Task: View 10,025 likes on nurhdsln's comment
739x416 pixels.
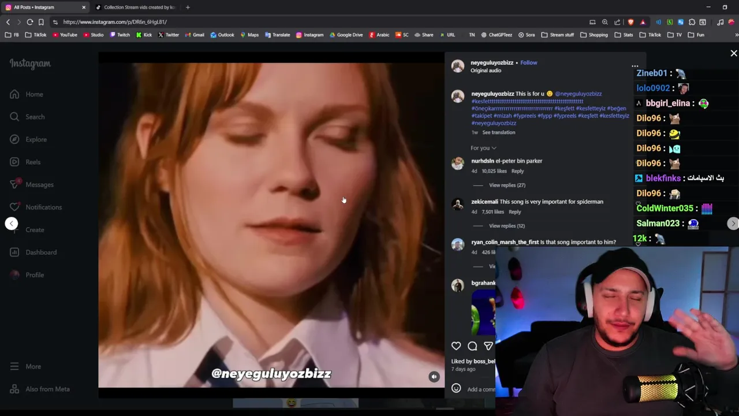Action: tap(494, 171)
